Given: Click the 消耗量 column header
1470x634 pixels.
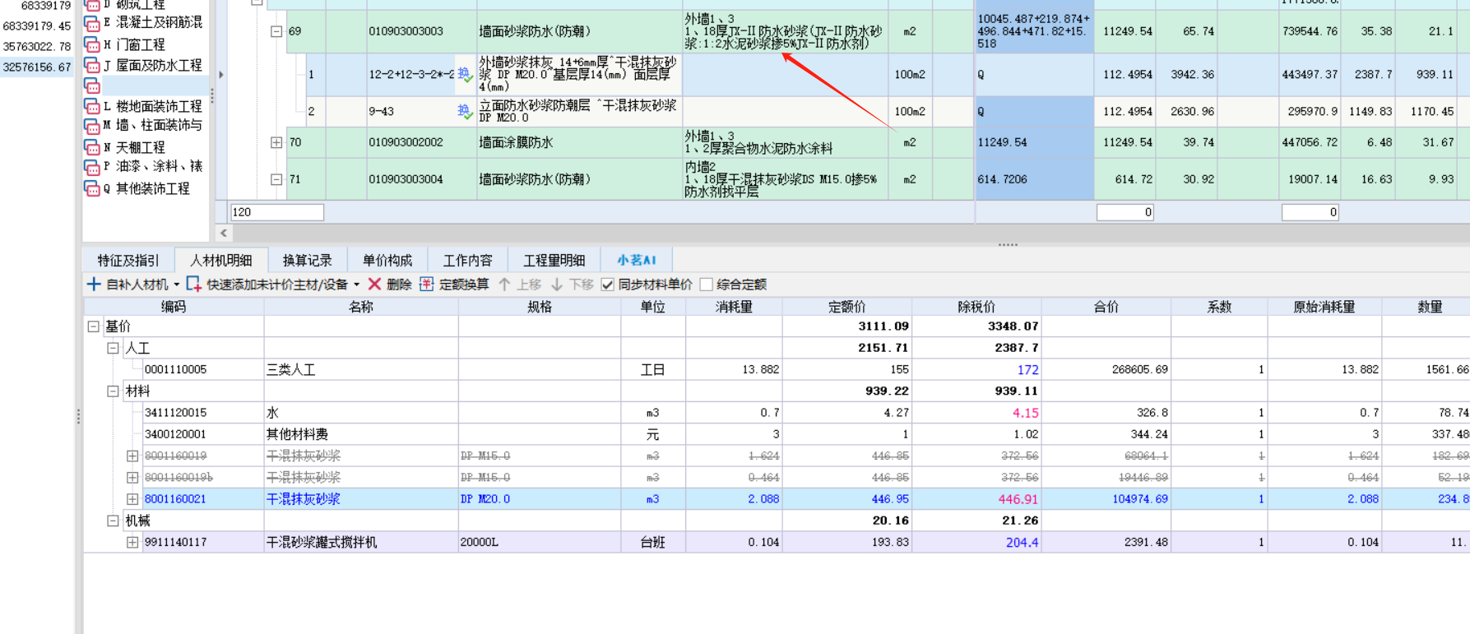Looking at the screenshot, I should (734, 307).
